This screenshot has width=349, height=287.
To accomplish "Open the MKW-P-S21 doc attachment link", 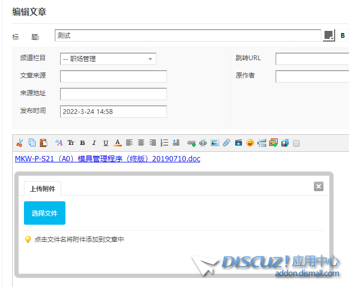I will point(107,159).
